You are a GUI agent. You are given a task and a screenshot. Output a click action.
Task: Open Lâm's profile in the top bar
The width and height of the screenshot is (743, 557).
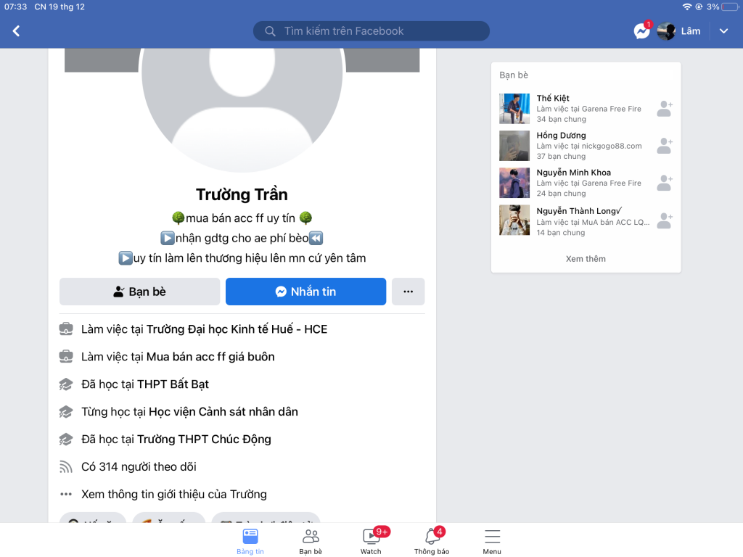[x=678, y=31]
